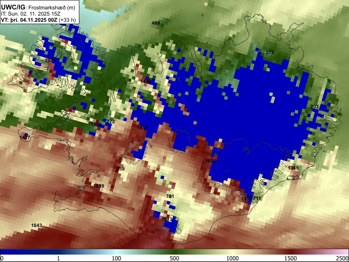Screen dimensions: 349x262
Task: Click the 'UWC/IG' source label
Action: point(13,7)
